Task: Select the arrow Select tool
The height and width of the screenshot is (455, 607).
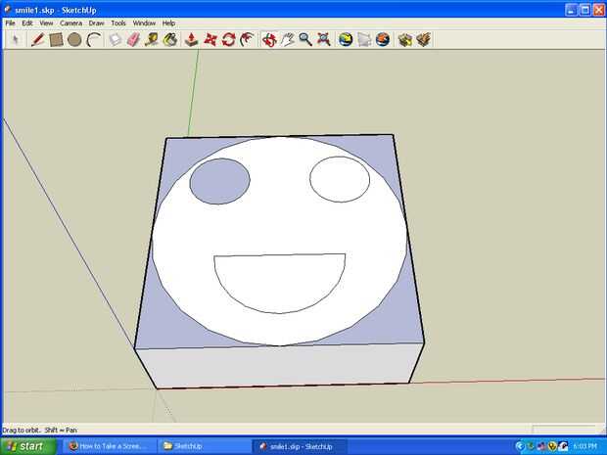Action: 16,40
